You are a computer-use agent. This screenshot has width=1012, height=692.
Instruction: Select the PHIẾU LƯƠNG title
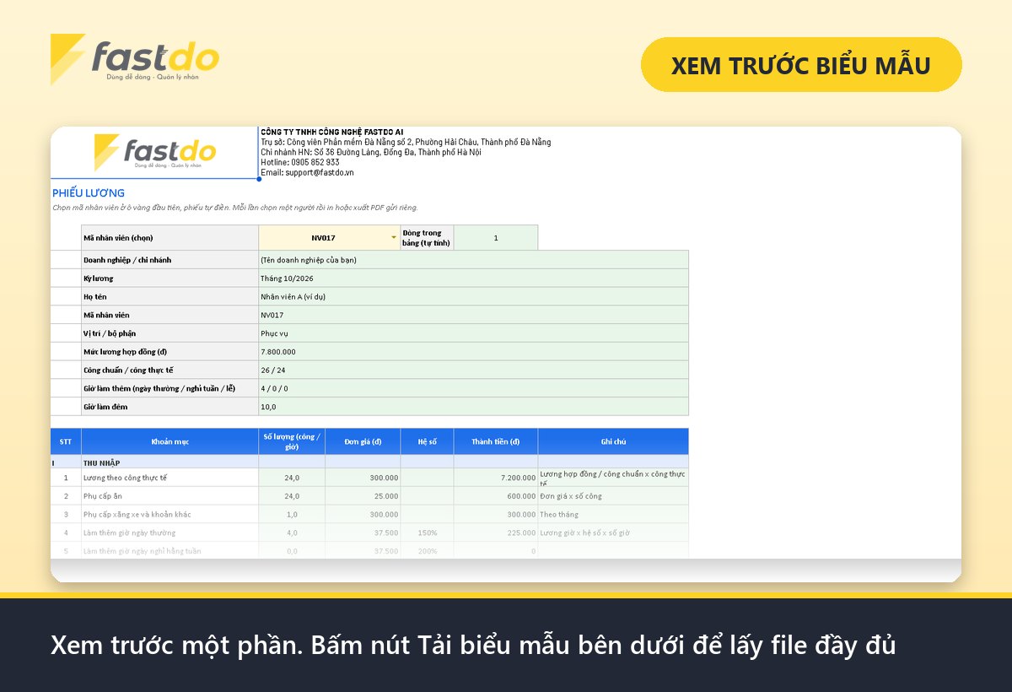(x=89, y=193)
